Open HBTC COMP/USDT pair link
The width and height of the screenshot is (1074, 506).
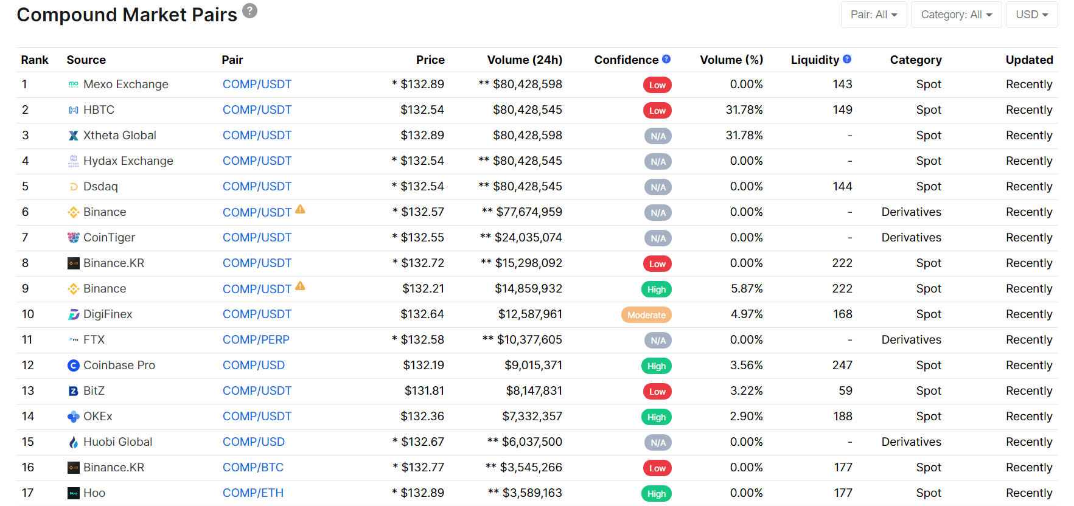click(x=257, y=110)
